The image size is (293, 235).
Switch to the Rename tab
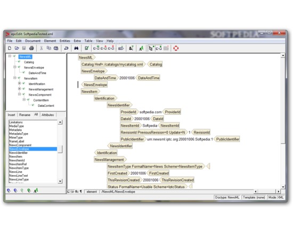[25, 115]
